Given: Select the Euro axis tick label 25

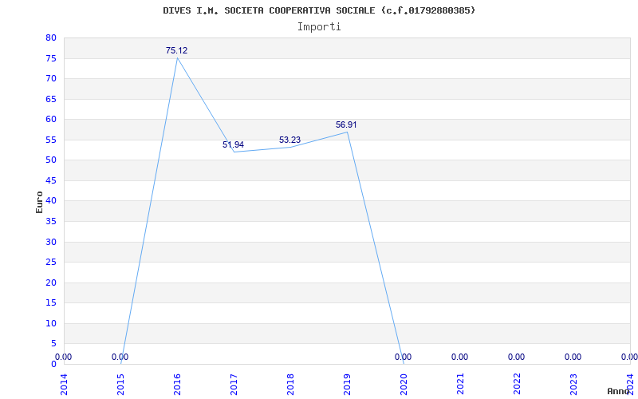Looking at the screenshot, I should [51, 263].
